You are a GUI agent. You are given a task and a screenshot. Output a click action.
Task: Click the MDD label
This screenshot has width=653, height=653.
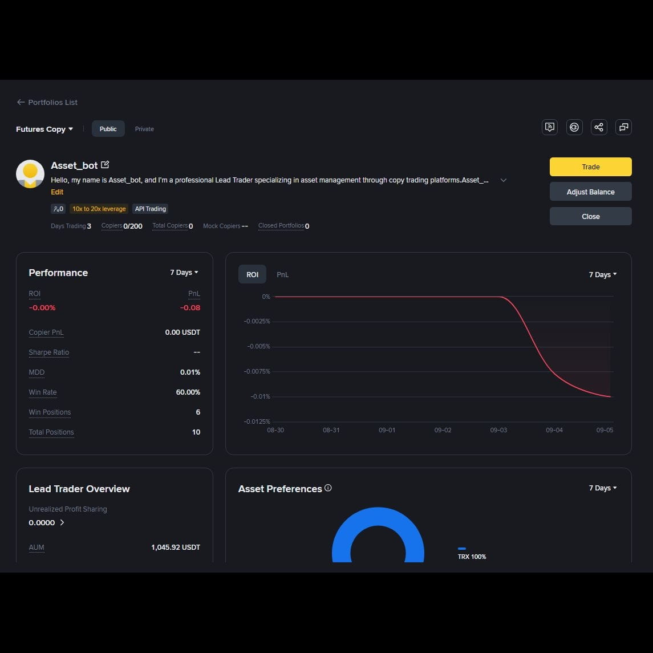tap(36, 372)
